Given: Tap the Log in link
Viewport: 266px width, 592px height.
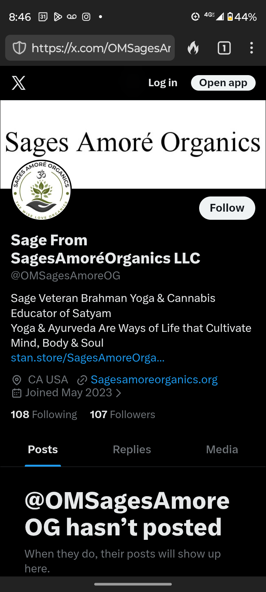Looking at the screenshot, I should click(163, 83).
